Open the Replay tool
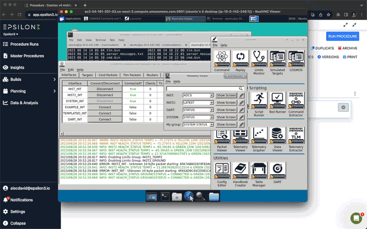 (240, 58)
